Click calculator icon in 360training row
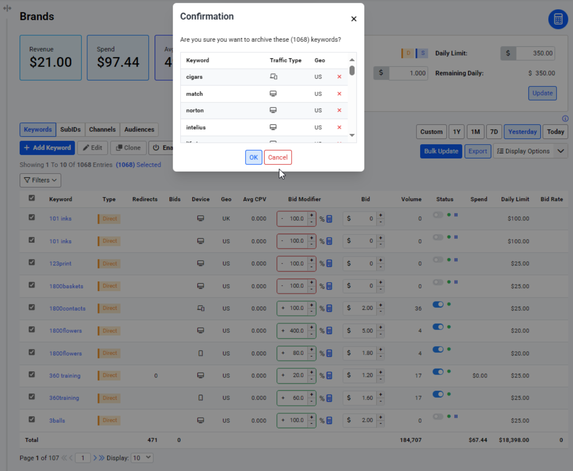This screenshot has height=471, width=573. pos(329,398)
